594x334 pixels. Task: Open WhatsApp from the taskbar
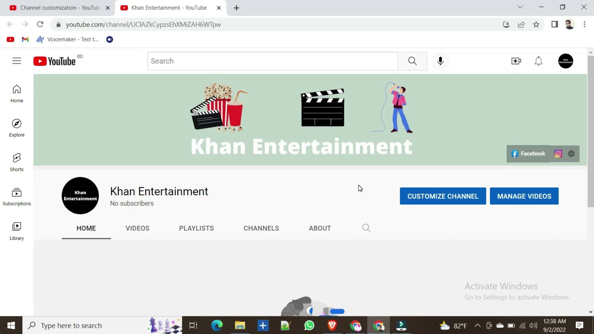pyautogui.click(x=309, y=325)
